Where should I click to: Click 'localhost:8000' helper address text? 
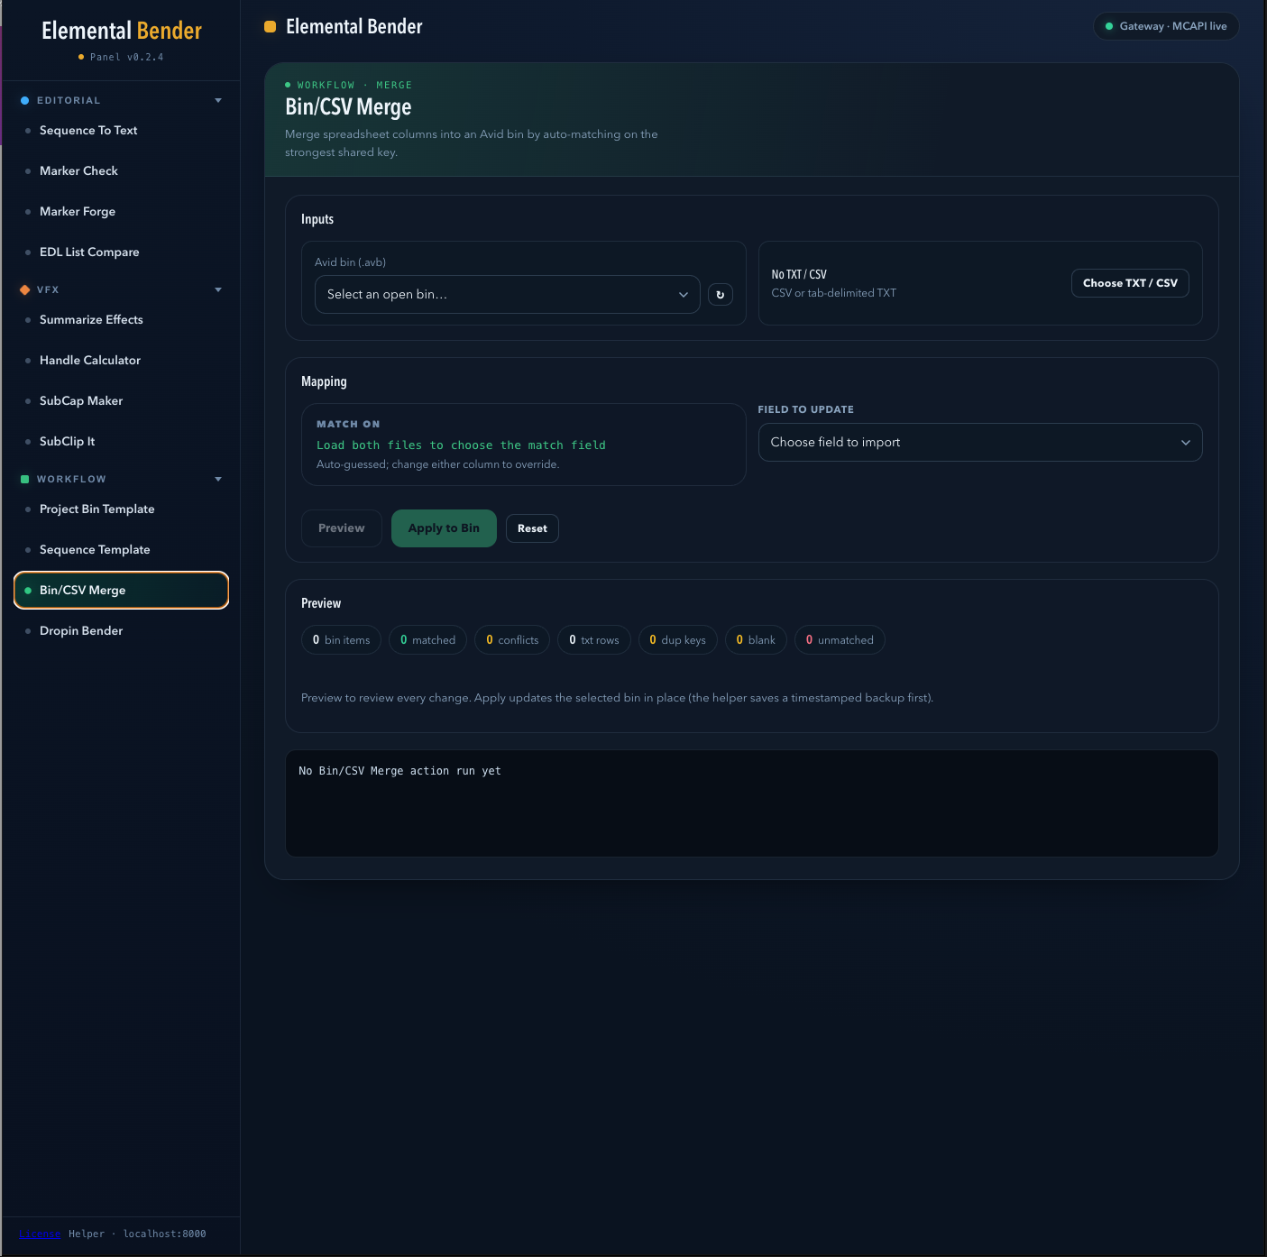point(164,1234)
